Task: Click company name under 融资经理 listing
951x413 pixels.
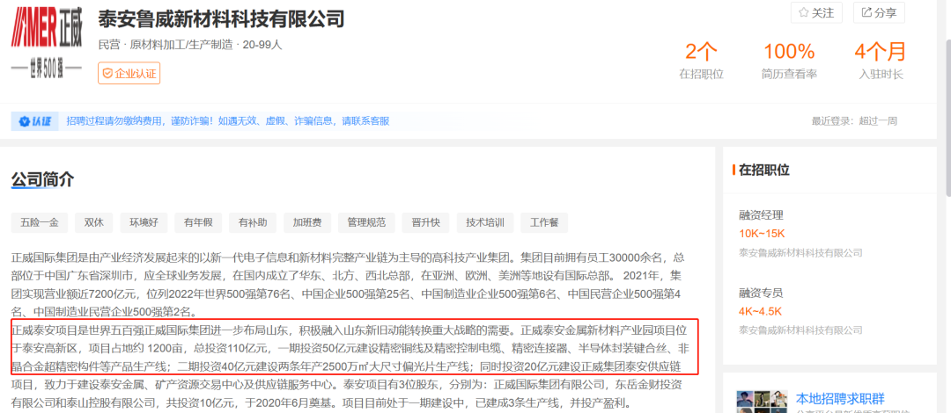Action: coord(800,252)
